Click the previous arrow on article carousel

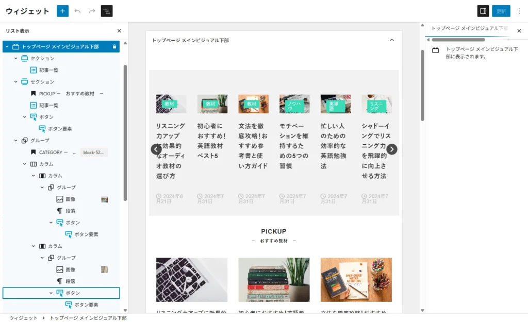[x=156, y=149]
